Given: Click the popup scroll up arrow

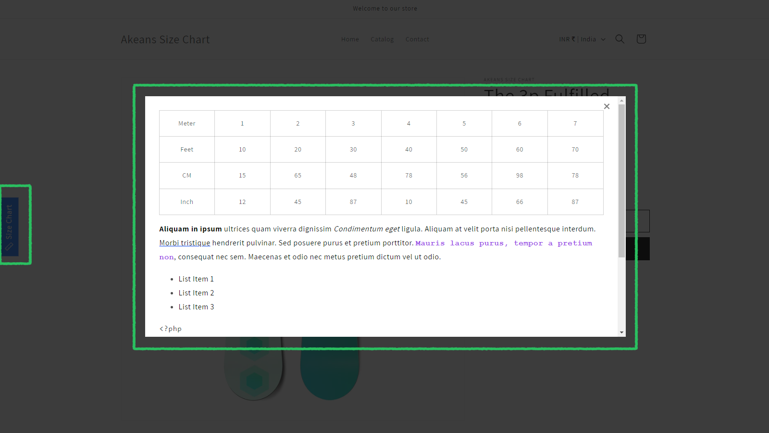Looking at the screenshot, I should point(621,101).
